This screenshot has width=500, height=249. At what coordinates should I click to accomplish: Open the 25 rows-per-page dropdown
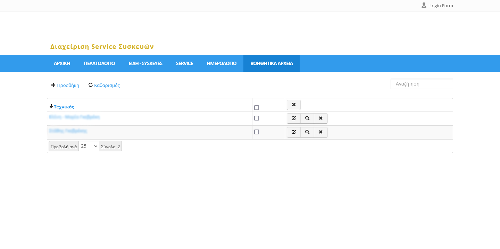pyautogui.click(x=89, y=146)
